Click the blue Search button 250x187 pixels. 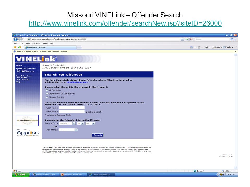point(98,135)
